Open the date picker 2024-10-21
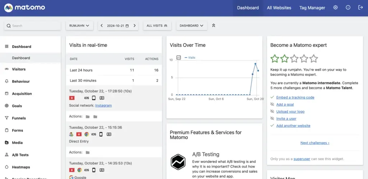 (x=118, y=26)
